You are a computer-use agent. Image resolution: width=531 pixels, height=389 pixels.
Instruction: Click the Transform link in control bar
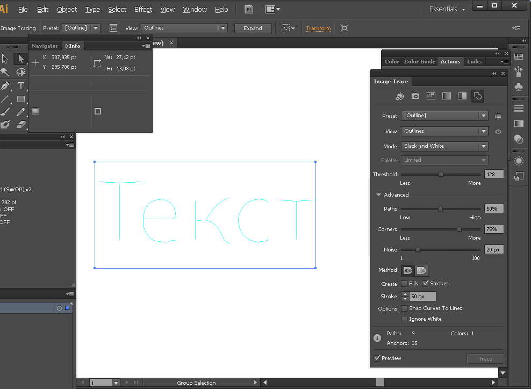(x=318, y=28)
